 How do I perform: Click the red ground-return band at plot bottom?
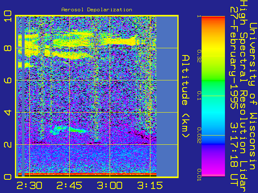tap(87, 174)
